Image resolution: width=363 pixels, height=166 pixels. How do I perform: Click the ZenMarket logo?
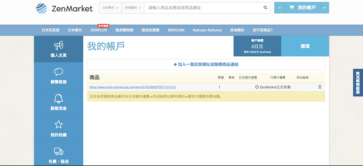tap(64, 8)
